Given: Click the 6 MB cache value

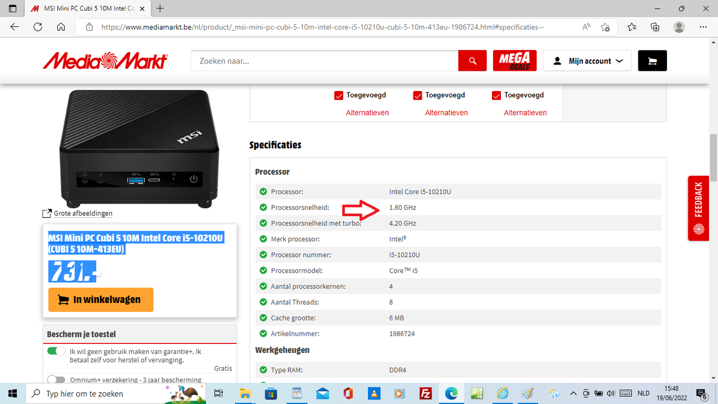Looking at the screenshot, I should click(x=397, y=318).
